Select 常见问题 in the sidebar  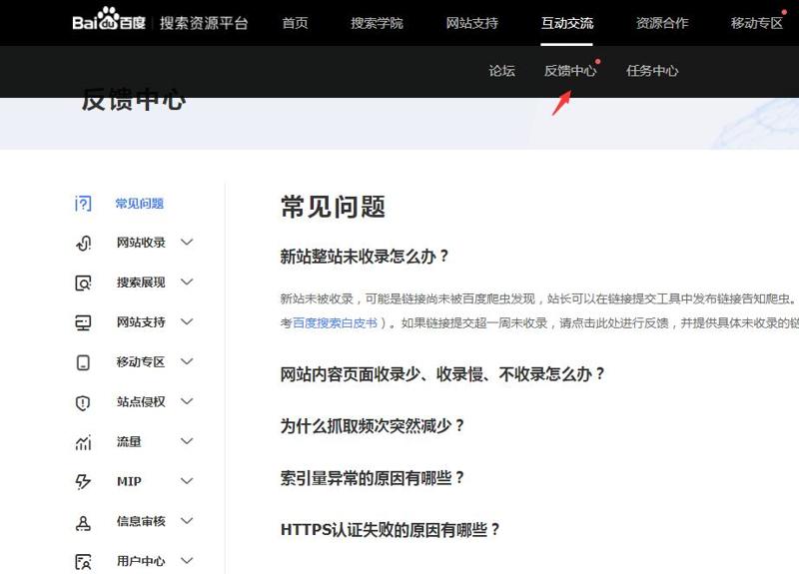(139, 204)
